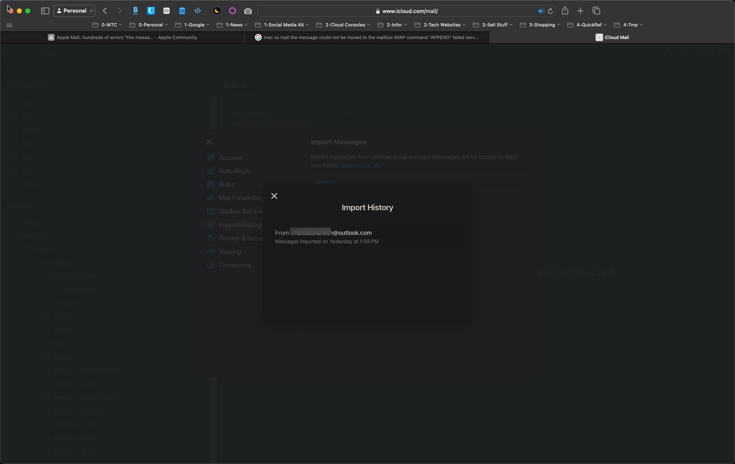Click the Account at-sign icon
Screen dimensions: 735x464
coord(211,158)
